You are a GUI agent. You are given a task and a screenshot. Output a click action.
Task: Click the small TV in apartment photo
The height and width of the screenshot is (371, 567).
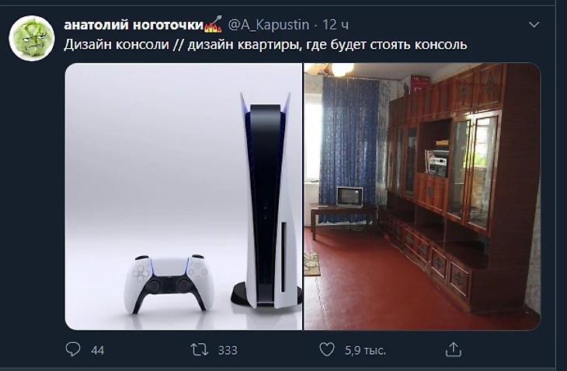(350, 196)
